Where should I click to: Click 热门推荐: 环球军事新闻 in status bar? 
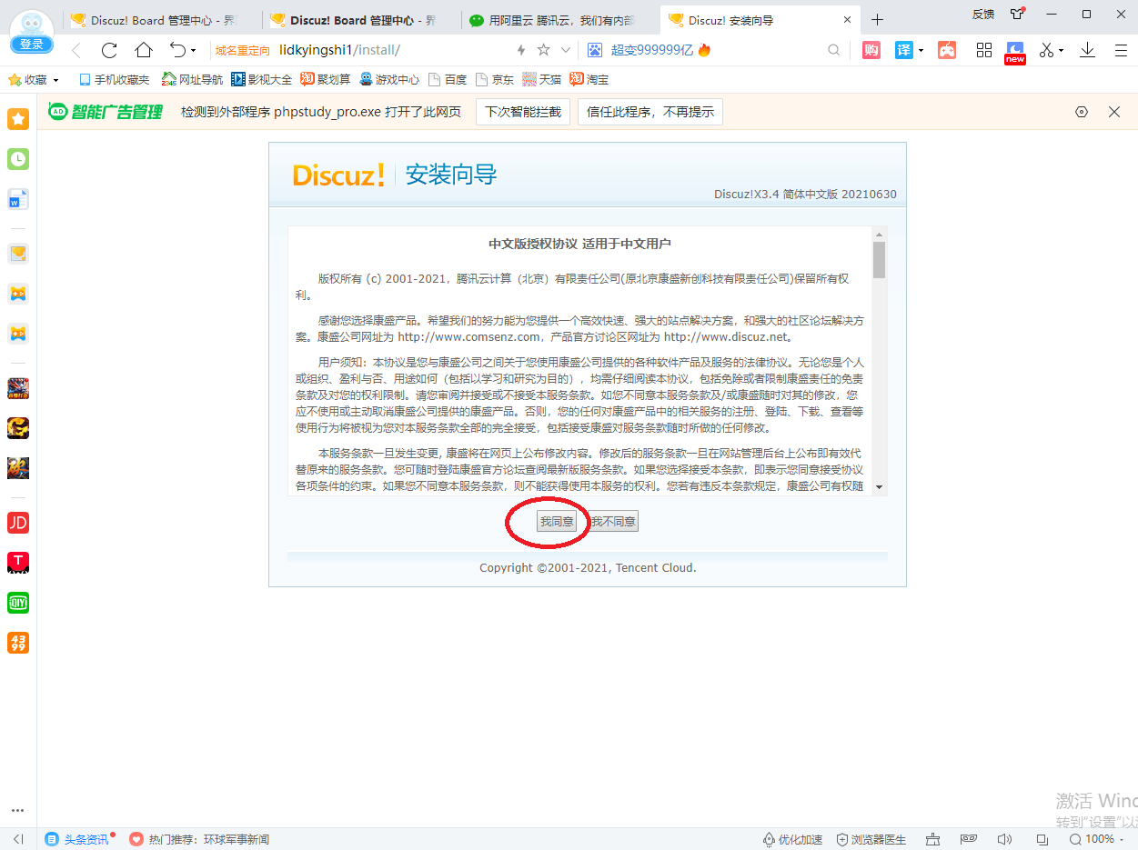click(199, 839)
